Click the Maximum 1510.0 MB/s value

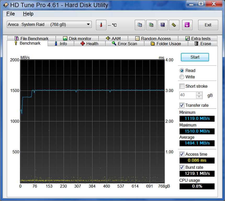pos(197,131)
